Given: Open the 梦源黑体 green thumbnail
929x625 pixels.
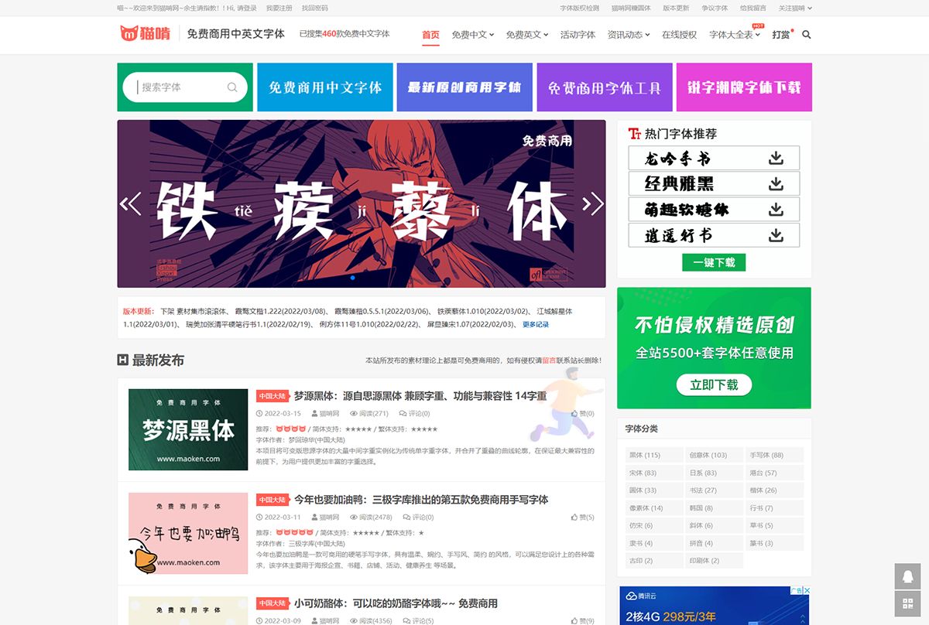Looking at the screenshot, I should 188,429.
